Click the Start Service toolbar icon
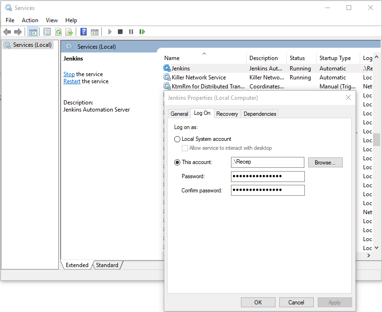 coord(109,32)
